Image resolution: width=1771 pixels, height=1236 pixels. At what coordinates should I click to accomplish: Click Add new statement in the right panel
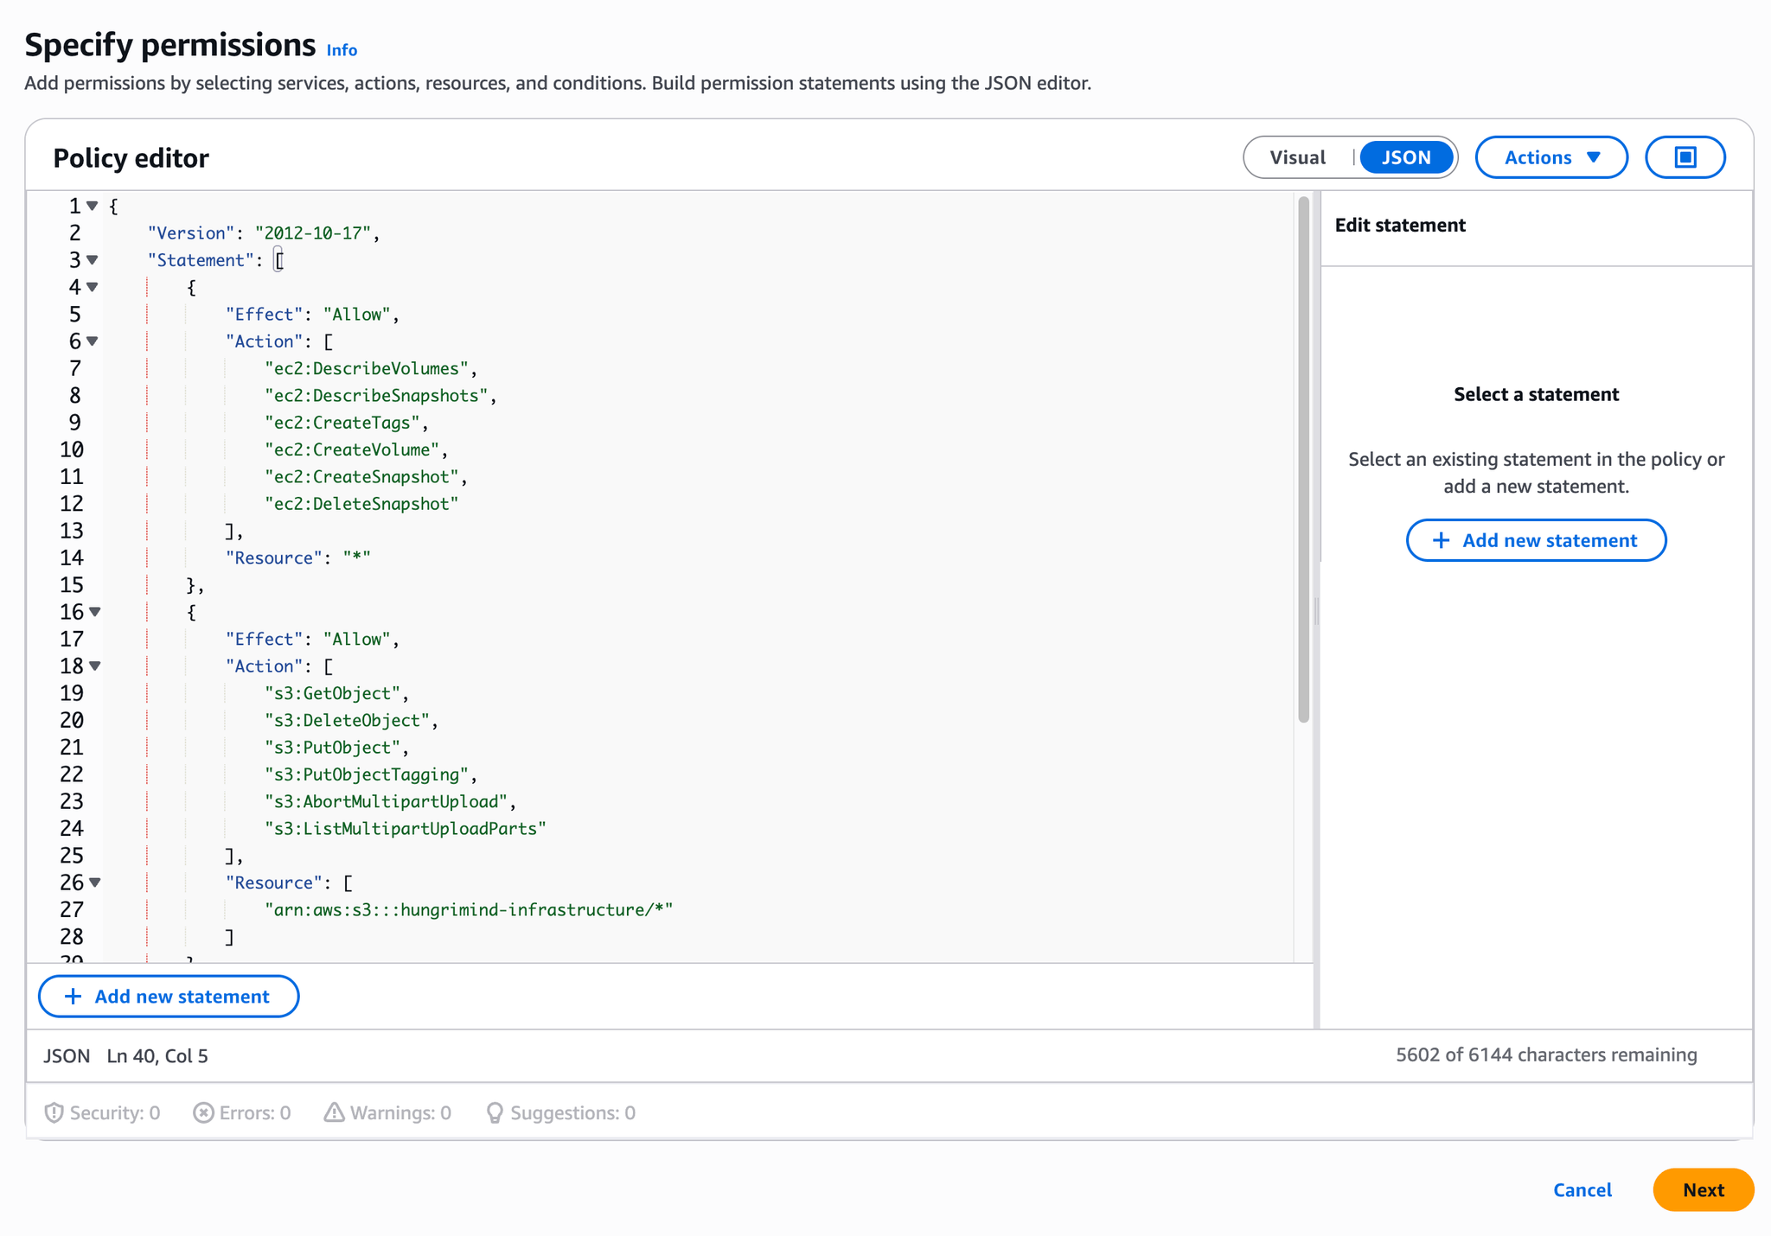pos(1536,540)
